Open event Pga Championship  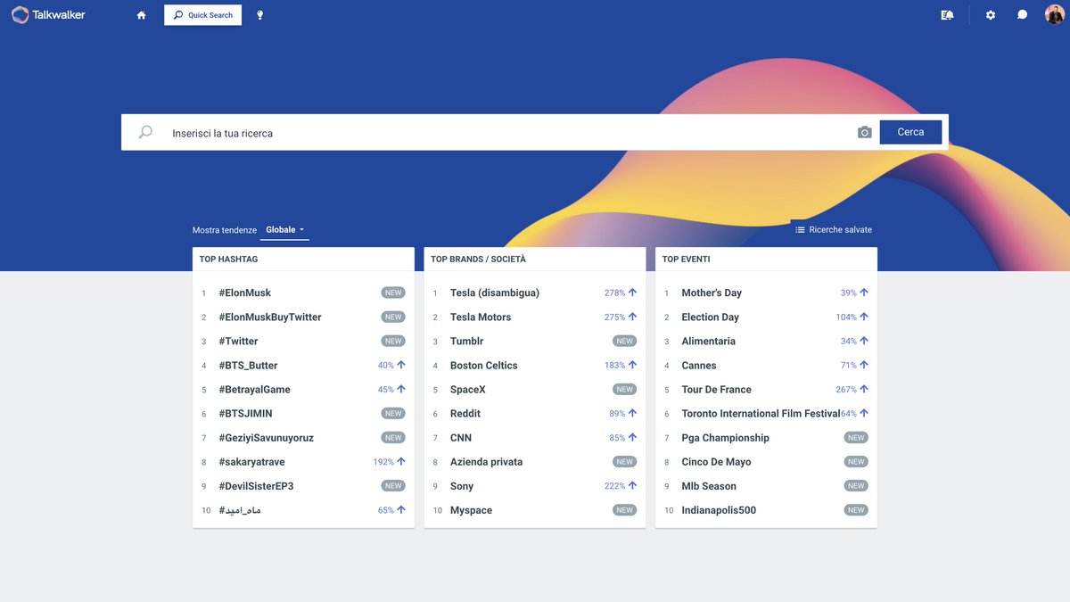click(725, 437)
